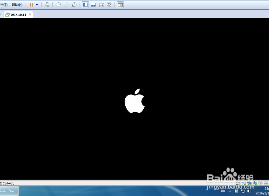Screen dimensions: 269x196
Task: Toggle the library sidebar view
Action: pyautogui.click(x=85, y=5)
